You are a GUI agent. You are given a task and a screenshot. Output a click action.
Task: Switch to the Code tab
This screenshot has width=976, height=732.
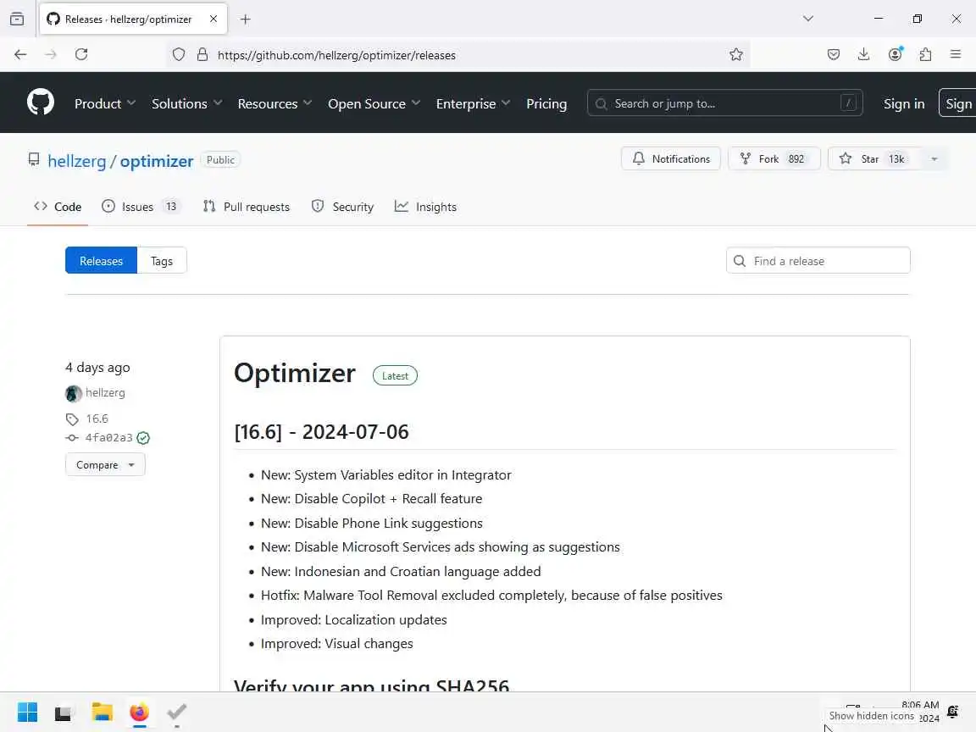(x=58, y=207)
